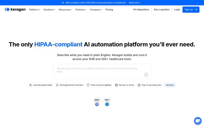Click the person icon on Automate patient intake
The width and height of the screenshot is (204, 127).
(30, 85)
